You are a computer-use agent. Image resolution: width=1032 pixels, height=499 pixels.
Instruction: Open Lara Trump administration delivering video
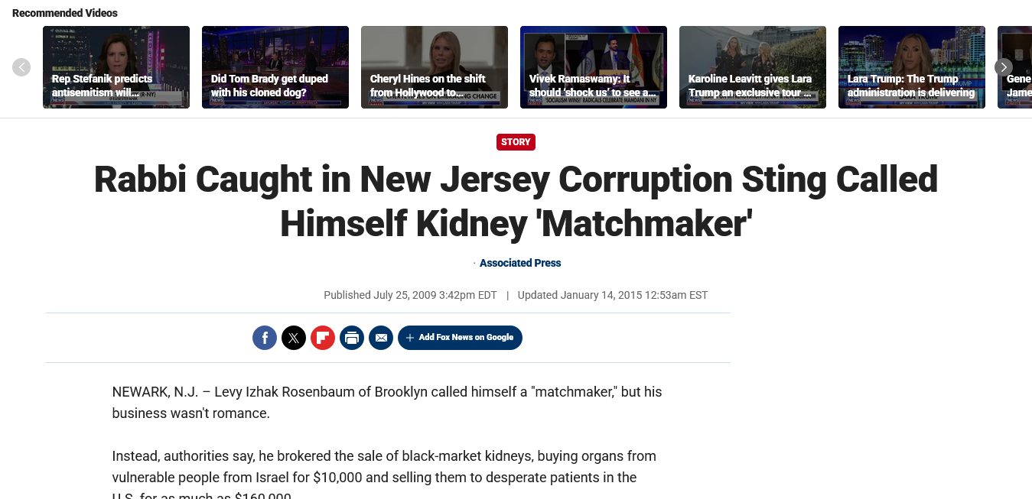click(912, 67)
